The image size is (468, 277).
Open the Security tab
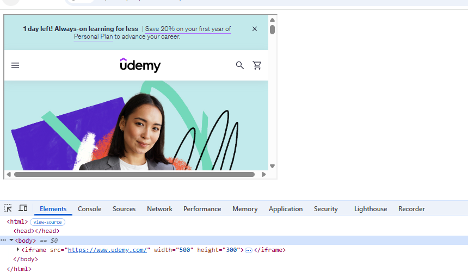pos(325,209)
